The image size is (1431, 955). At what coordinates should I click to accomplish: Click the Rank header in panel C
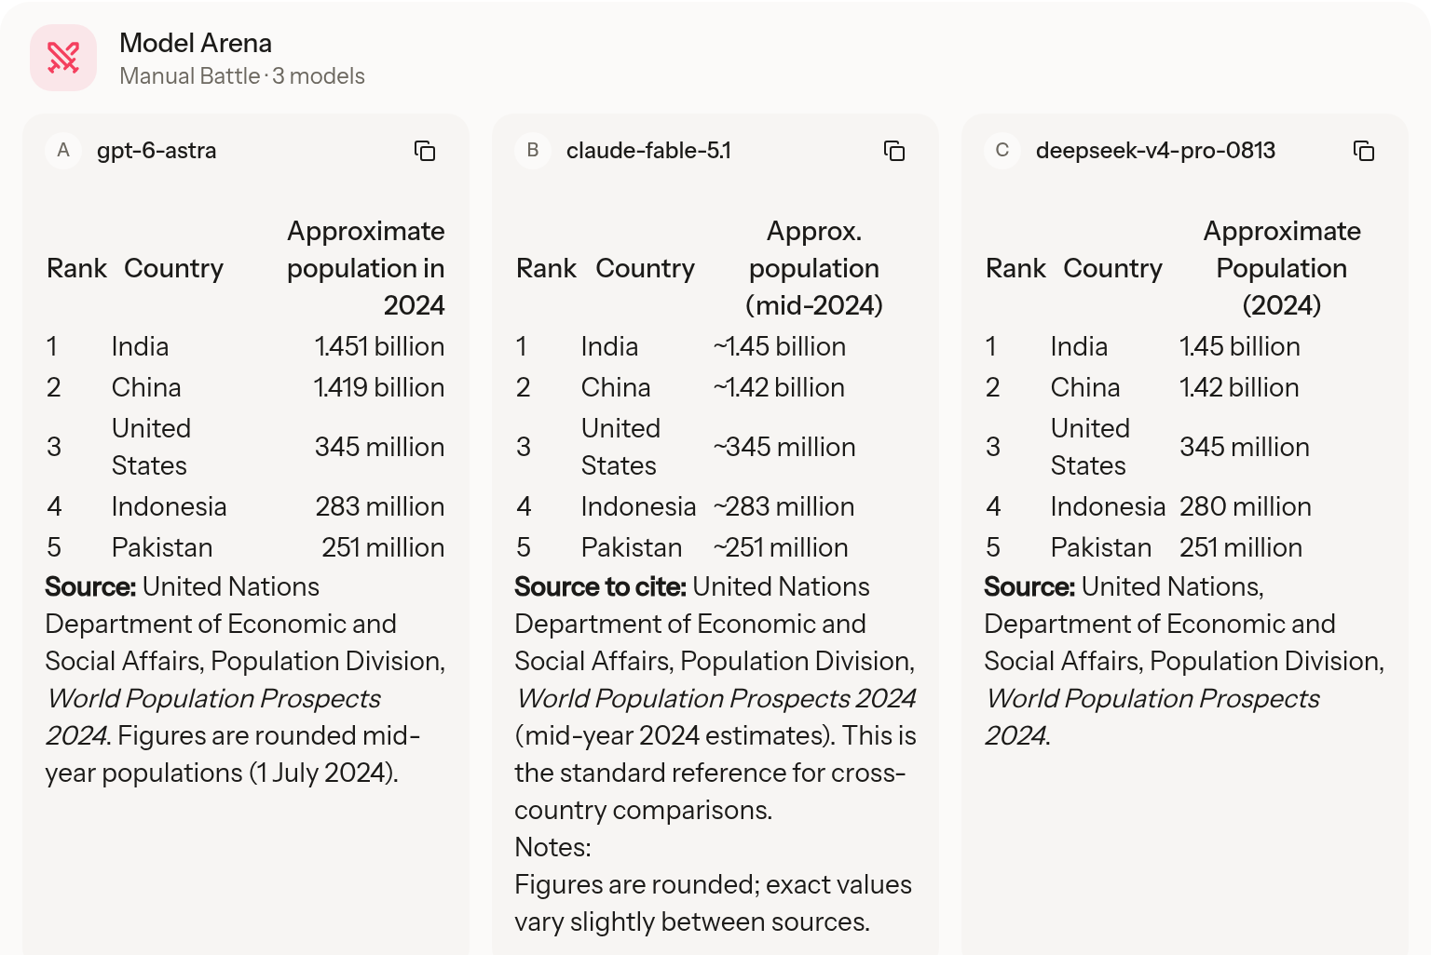click(1015, 268)
